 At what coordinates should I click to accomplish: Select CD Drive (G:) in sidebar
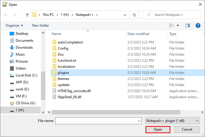[25, 103]
